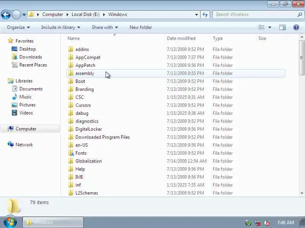Expand the arrow after Local Disk (E:)
The width and height of the screenshot is (305, 228).
104,15
